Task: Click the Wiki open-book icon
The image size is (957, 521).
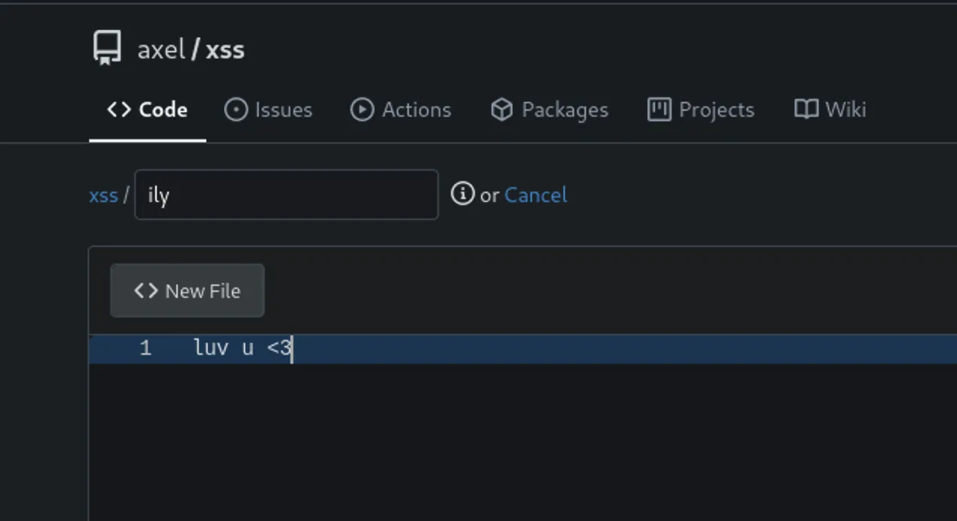Action: coord(806,110)
